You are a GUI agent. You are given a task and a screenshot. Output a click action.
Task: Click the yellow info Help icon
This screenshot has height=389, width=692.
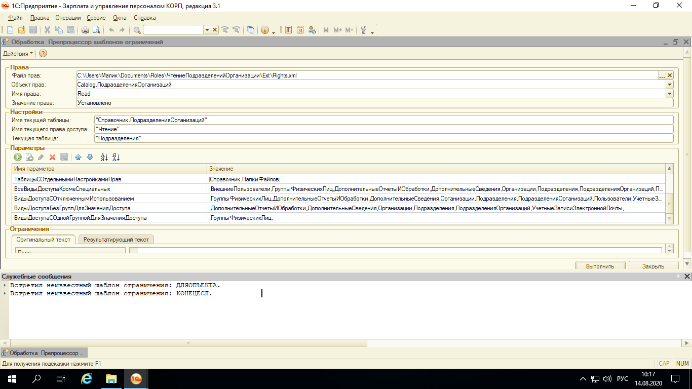(x=265, y=30)
